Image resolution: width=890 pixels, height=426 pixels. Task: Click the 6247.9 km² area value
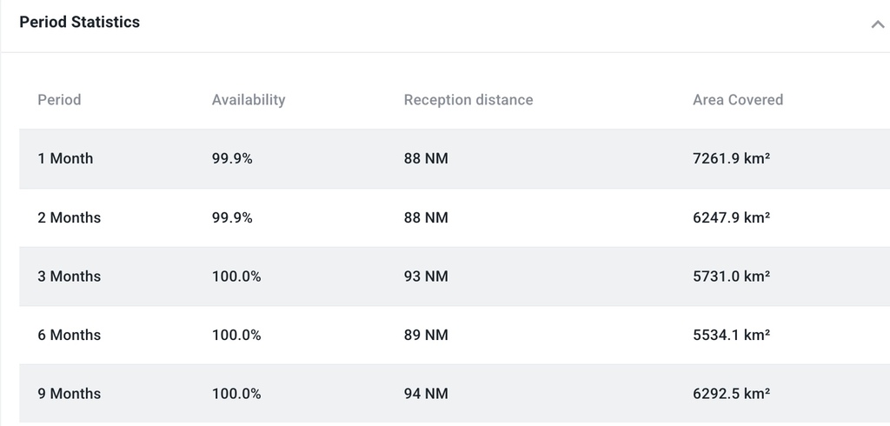pyautogui.click(x=731, y=217)
